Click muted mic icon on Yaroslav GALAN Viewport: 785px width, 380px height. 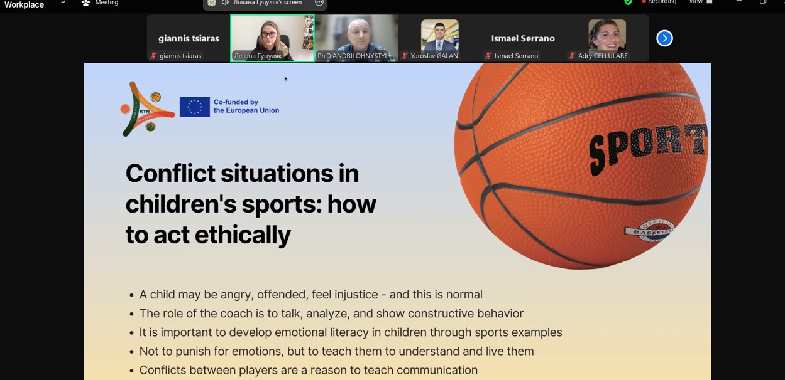(x=405, y=56)
